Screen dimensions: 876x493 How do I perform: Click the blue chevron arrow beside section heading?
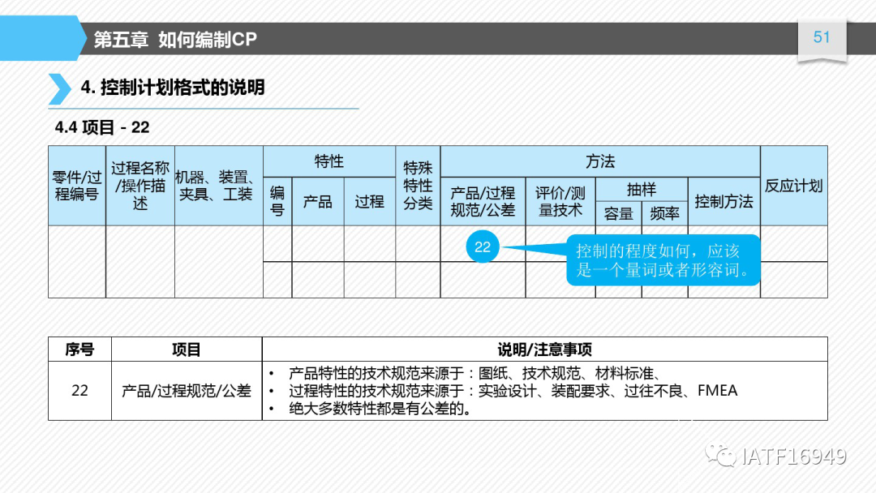[x=59, y=88]
